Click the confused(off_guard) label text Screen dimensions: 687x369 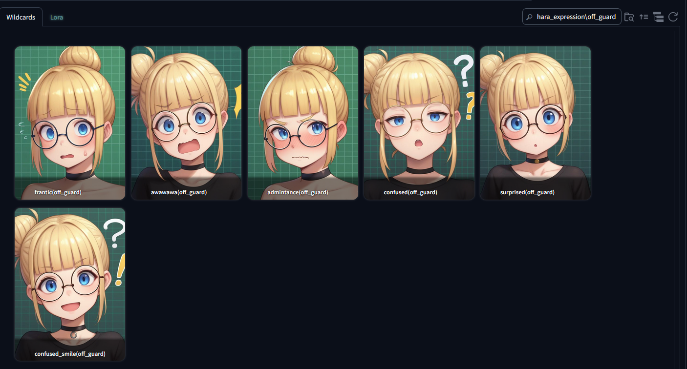410,192
